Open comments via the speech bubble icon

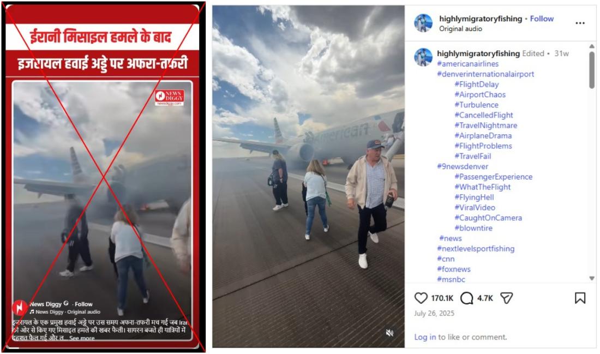point(466,298)
